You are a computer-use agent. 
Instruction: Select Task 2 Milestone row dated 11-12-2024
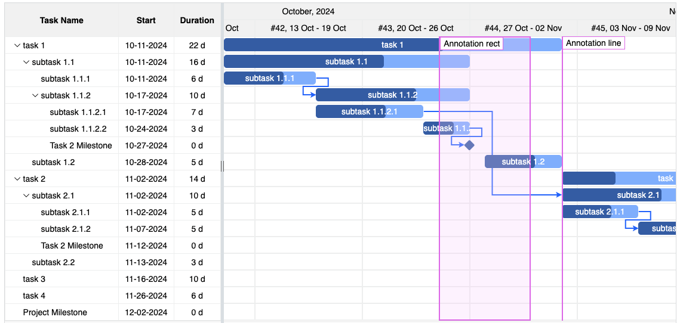72,246
